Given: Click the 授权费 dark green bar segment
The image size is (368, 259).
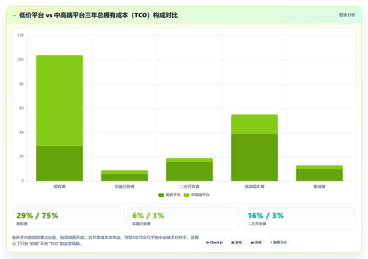Looking at the screenshot, I should [59, 164].
